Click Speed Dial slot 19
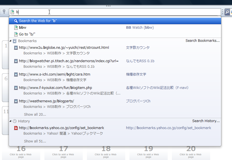Screen dimensions: 232x160 (x=148, y=153)
